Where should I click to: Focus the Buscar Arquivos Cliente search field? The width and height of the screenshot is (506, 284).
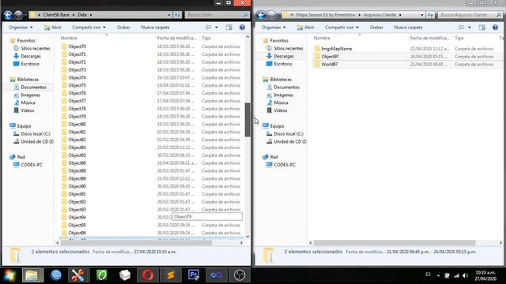(470, 15)
